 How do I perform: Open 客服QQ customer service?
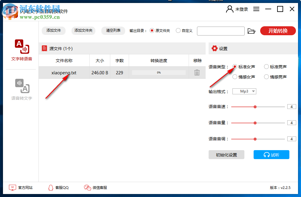tap(58, 187)
